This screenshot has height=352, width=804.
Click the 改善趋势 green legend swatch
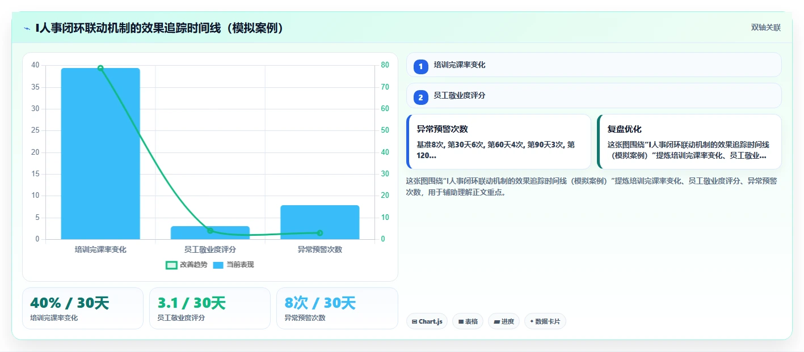pos(171,265)
